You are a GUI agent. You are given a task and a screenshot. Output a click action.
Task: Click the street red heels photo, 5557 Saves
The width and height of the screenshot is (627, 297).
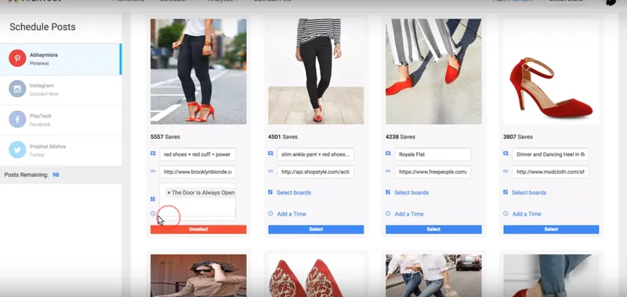[x=198, y=71]
